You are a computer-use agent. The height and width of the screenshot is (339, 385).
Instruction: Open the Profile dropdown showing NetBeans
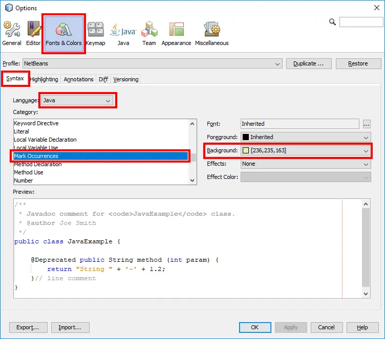point(153,63)
